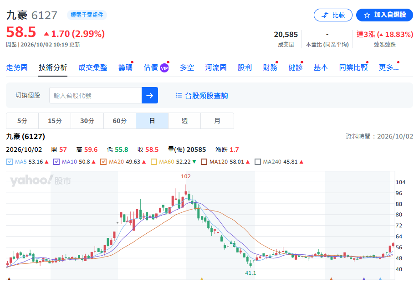The width and height of the screenshot is (414, 283).
Task: Click the 41.1 low price label
Action: pyautogui.click(x=250, y=273)
